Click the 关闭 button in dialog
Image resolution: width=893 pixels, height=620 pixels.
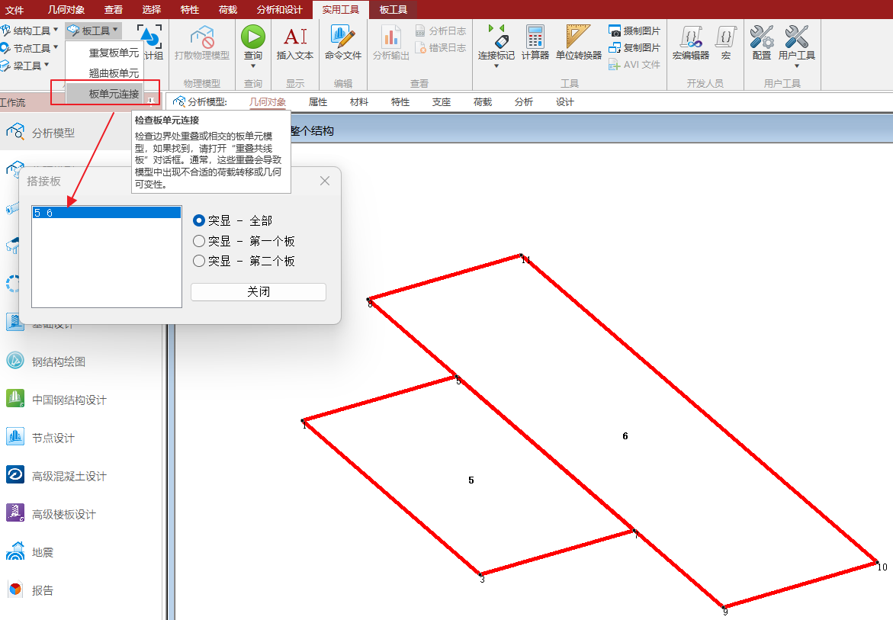[258, 291]
